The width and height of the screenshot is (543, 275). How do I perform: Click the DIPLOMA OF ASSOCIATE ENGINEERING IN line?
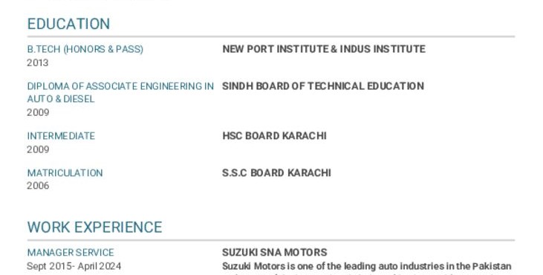point(120,86)
